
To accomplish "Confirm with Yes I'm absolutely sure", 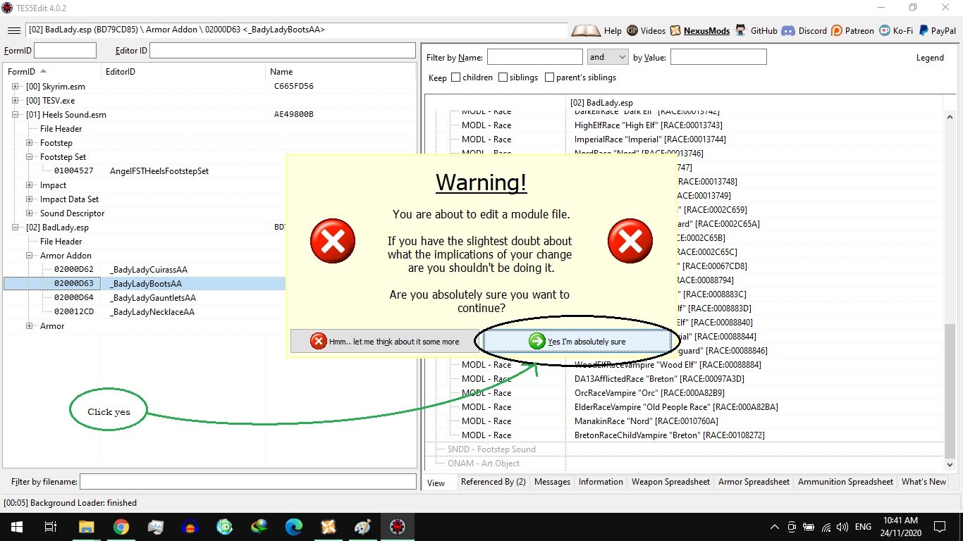I will [577, 341].
